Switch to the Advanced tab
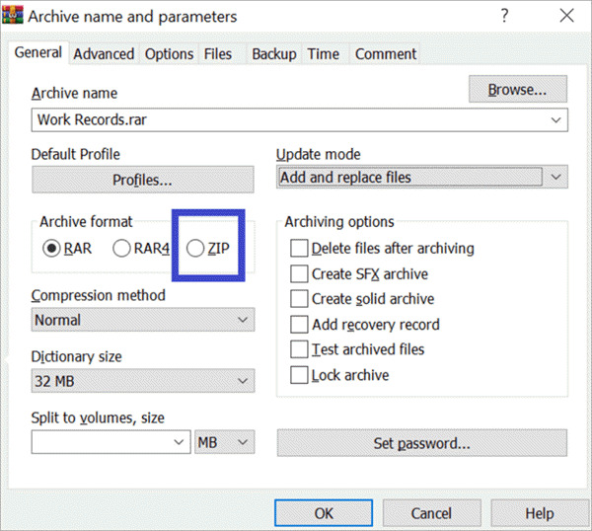 tap(104, 54)
